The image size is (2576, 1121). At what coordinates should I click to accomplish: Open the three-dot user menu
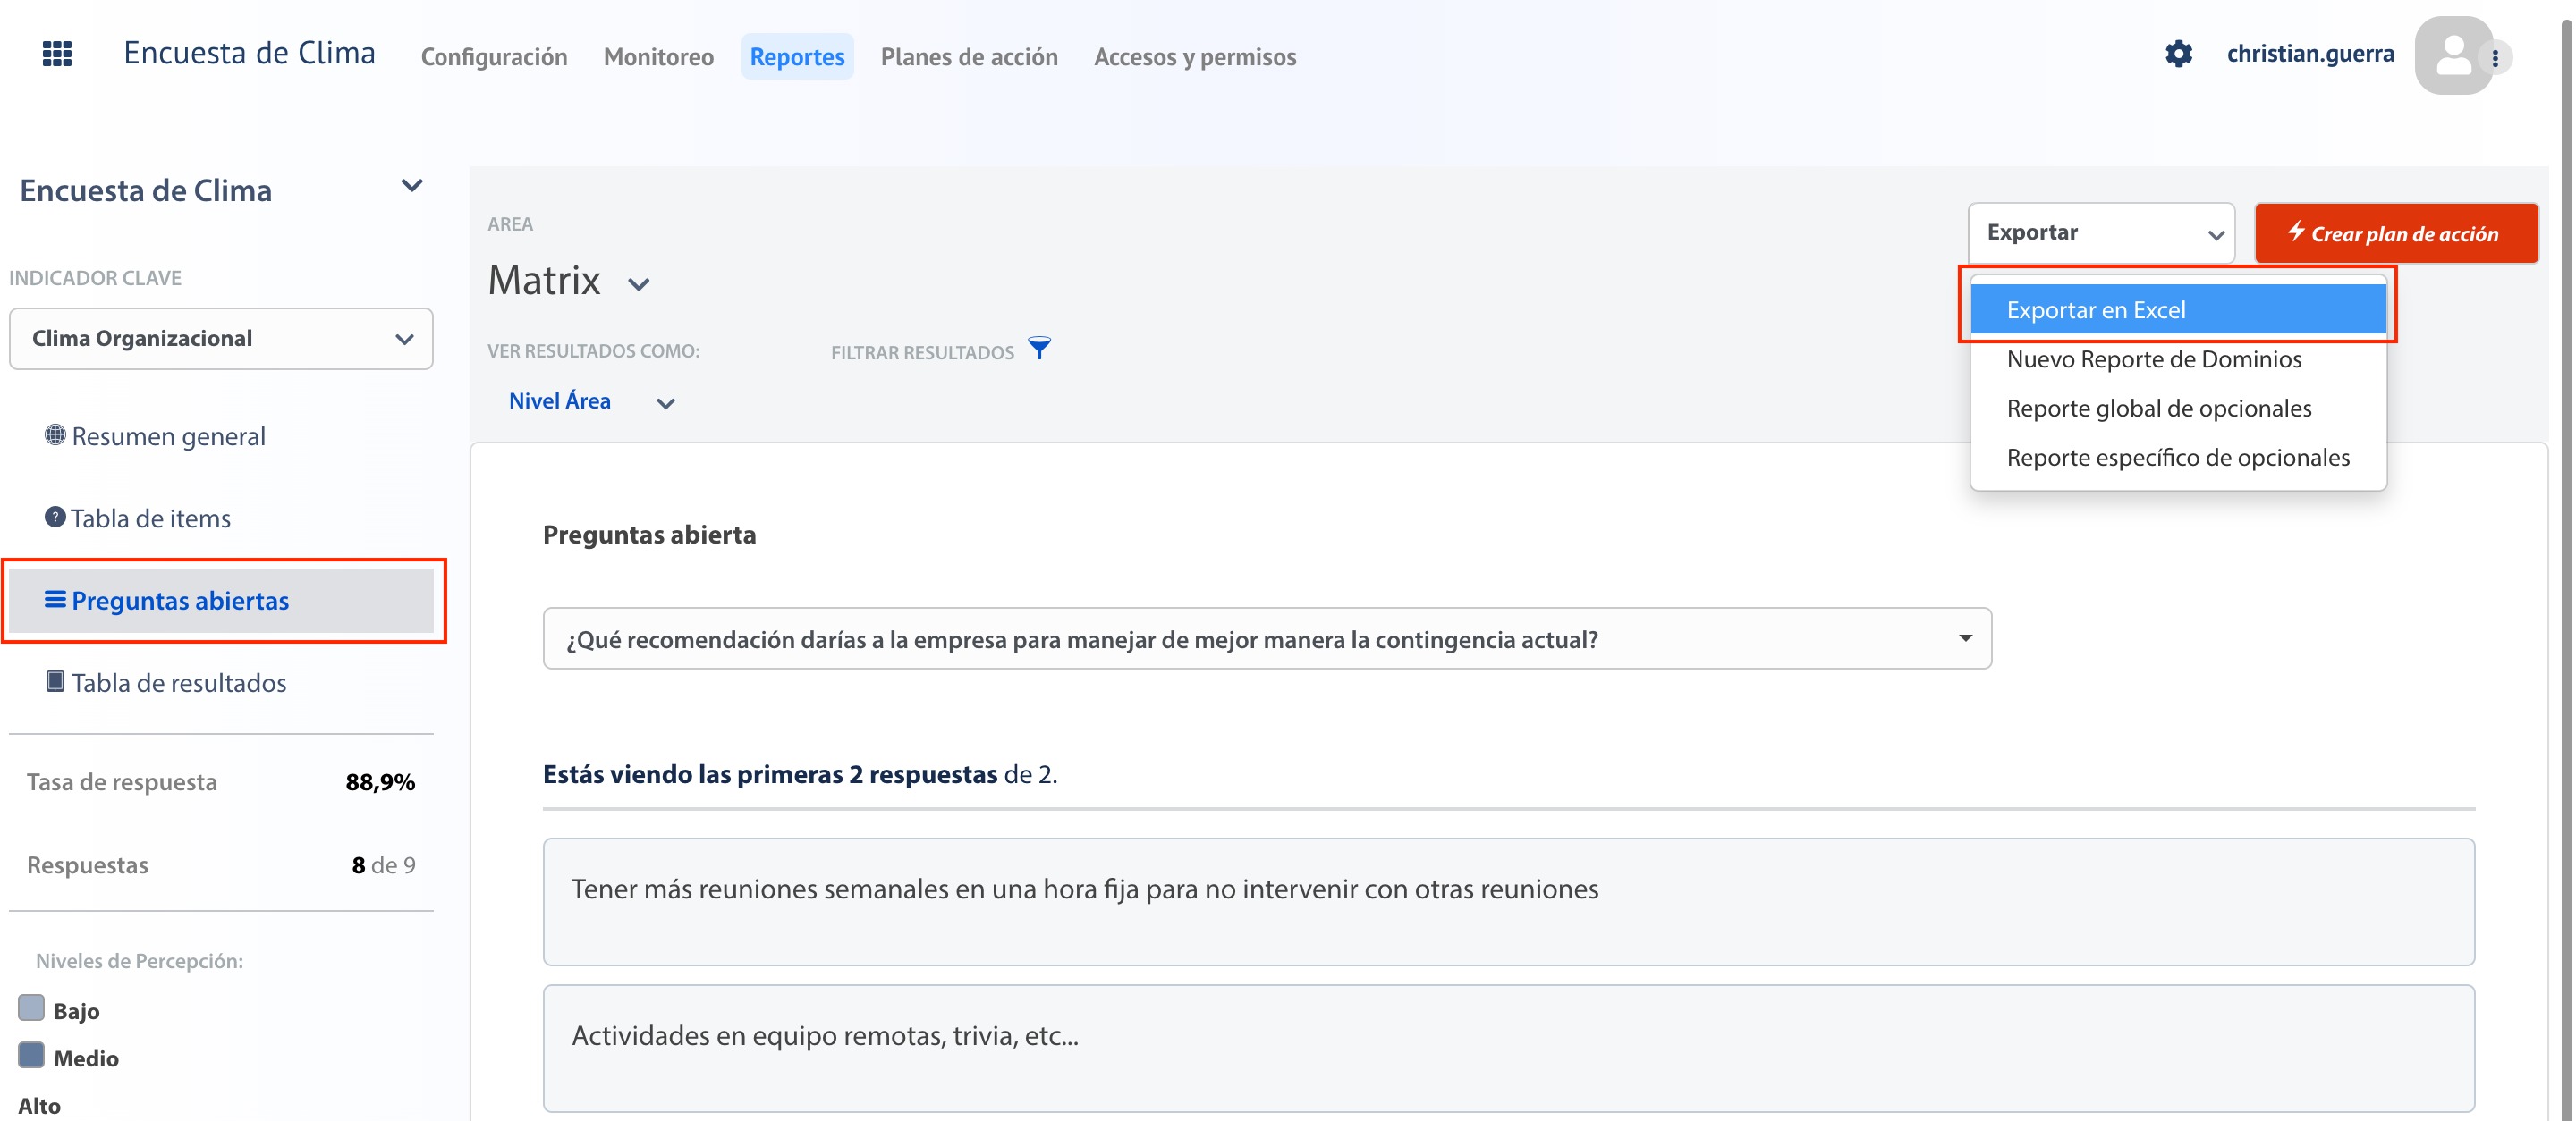tap(2496, 58)
